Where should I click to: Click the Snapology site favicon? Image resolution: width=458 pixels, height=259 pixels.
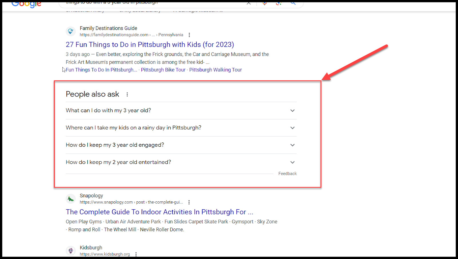point(71,199)
